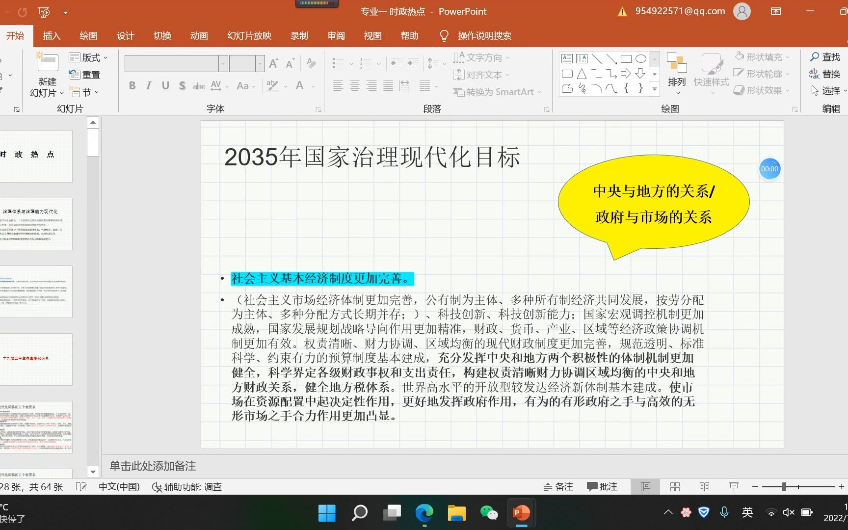Toggle underline formatting
The image size is (848, 530).
pyautogui.click(x=165, y=85)
